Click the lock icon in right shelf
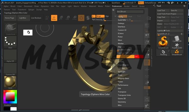189x112 pixels. 147,82
